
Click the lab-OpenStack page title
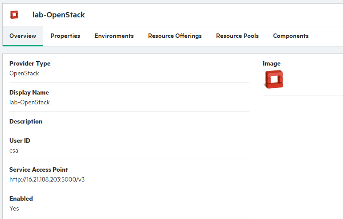(x=59, y=15)
